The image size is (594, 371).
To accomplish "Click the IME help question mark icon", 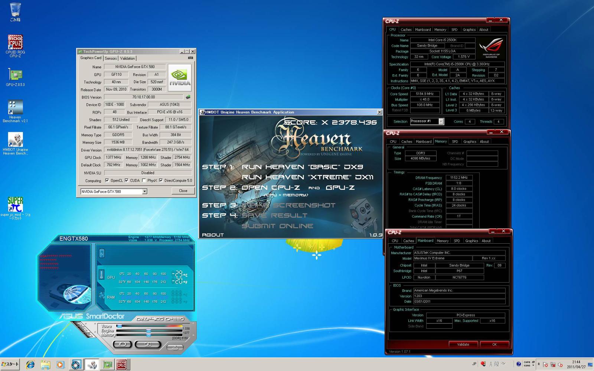I will (519, 364).
